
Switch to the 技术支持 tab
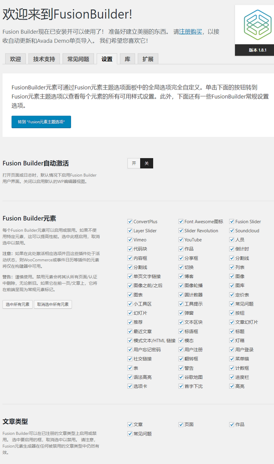click(44, 59)
